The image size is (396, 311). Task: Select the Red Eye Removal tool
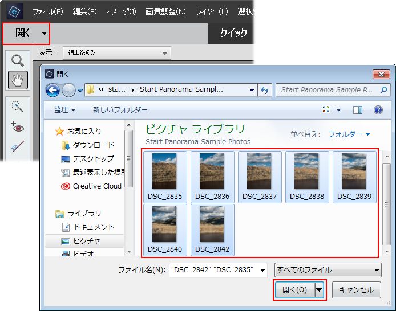point(17,127)
